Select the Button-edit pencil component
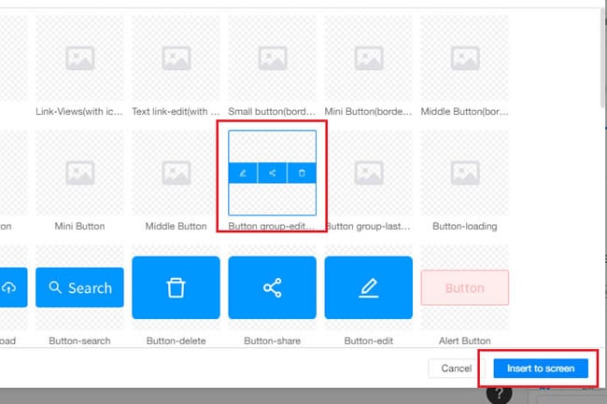This screenshot has height=404, width=607. tap(369, 287)
